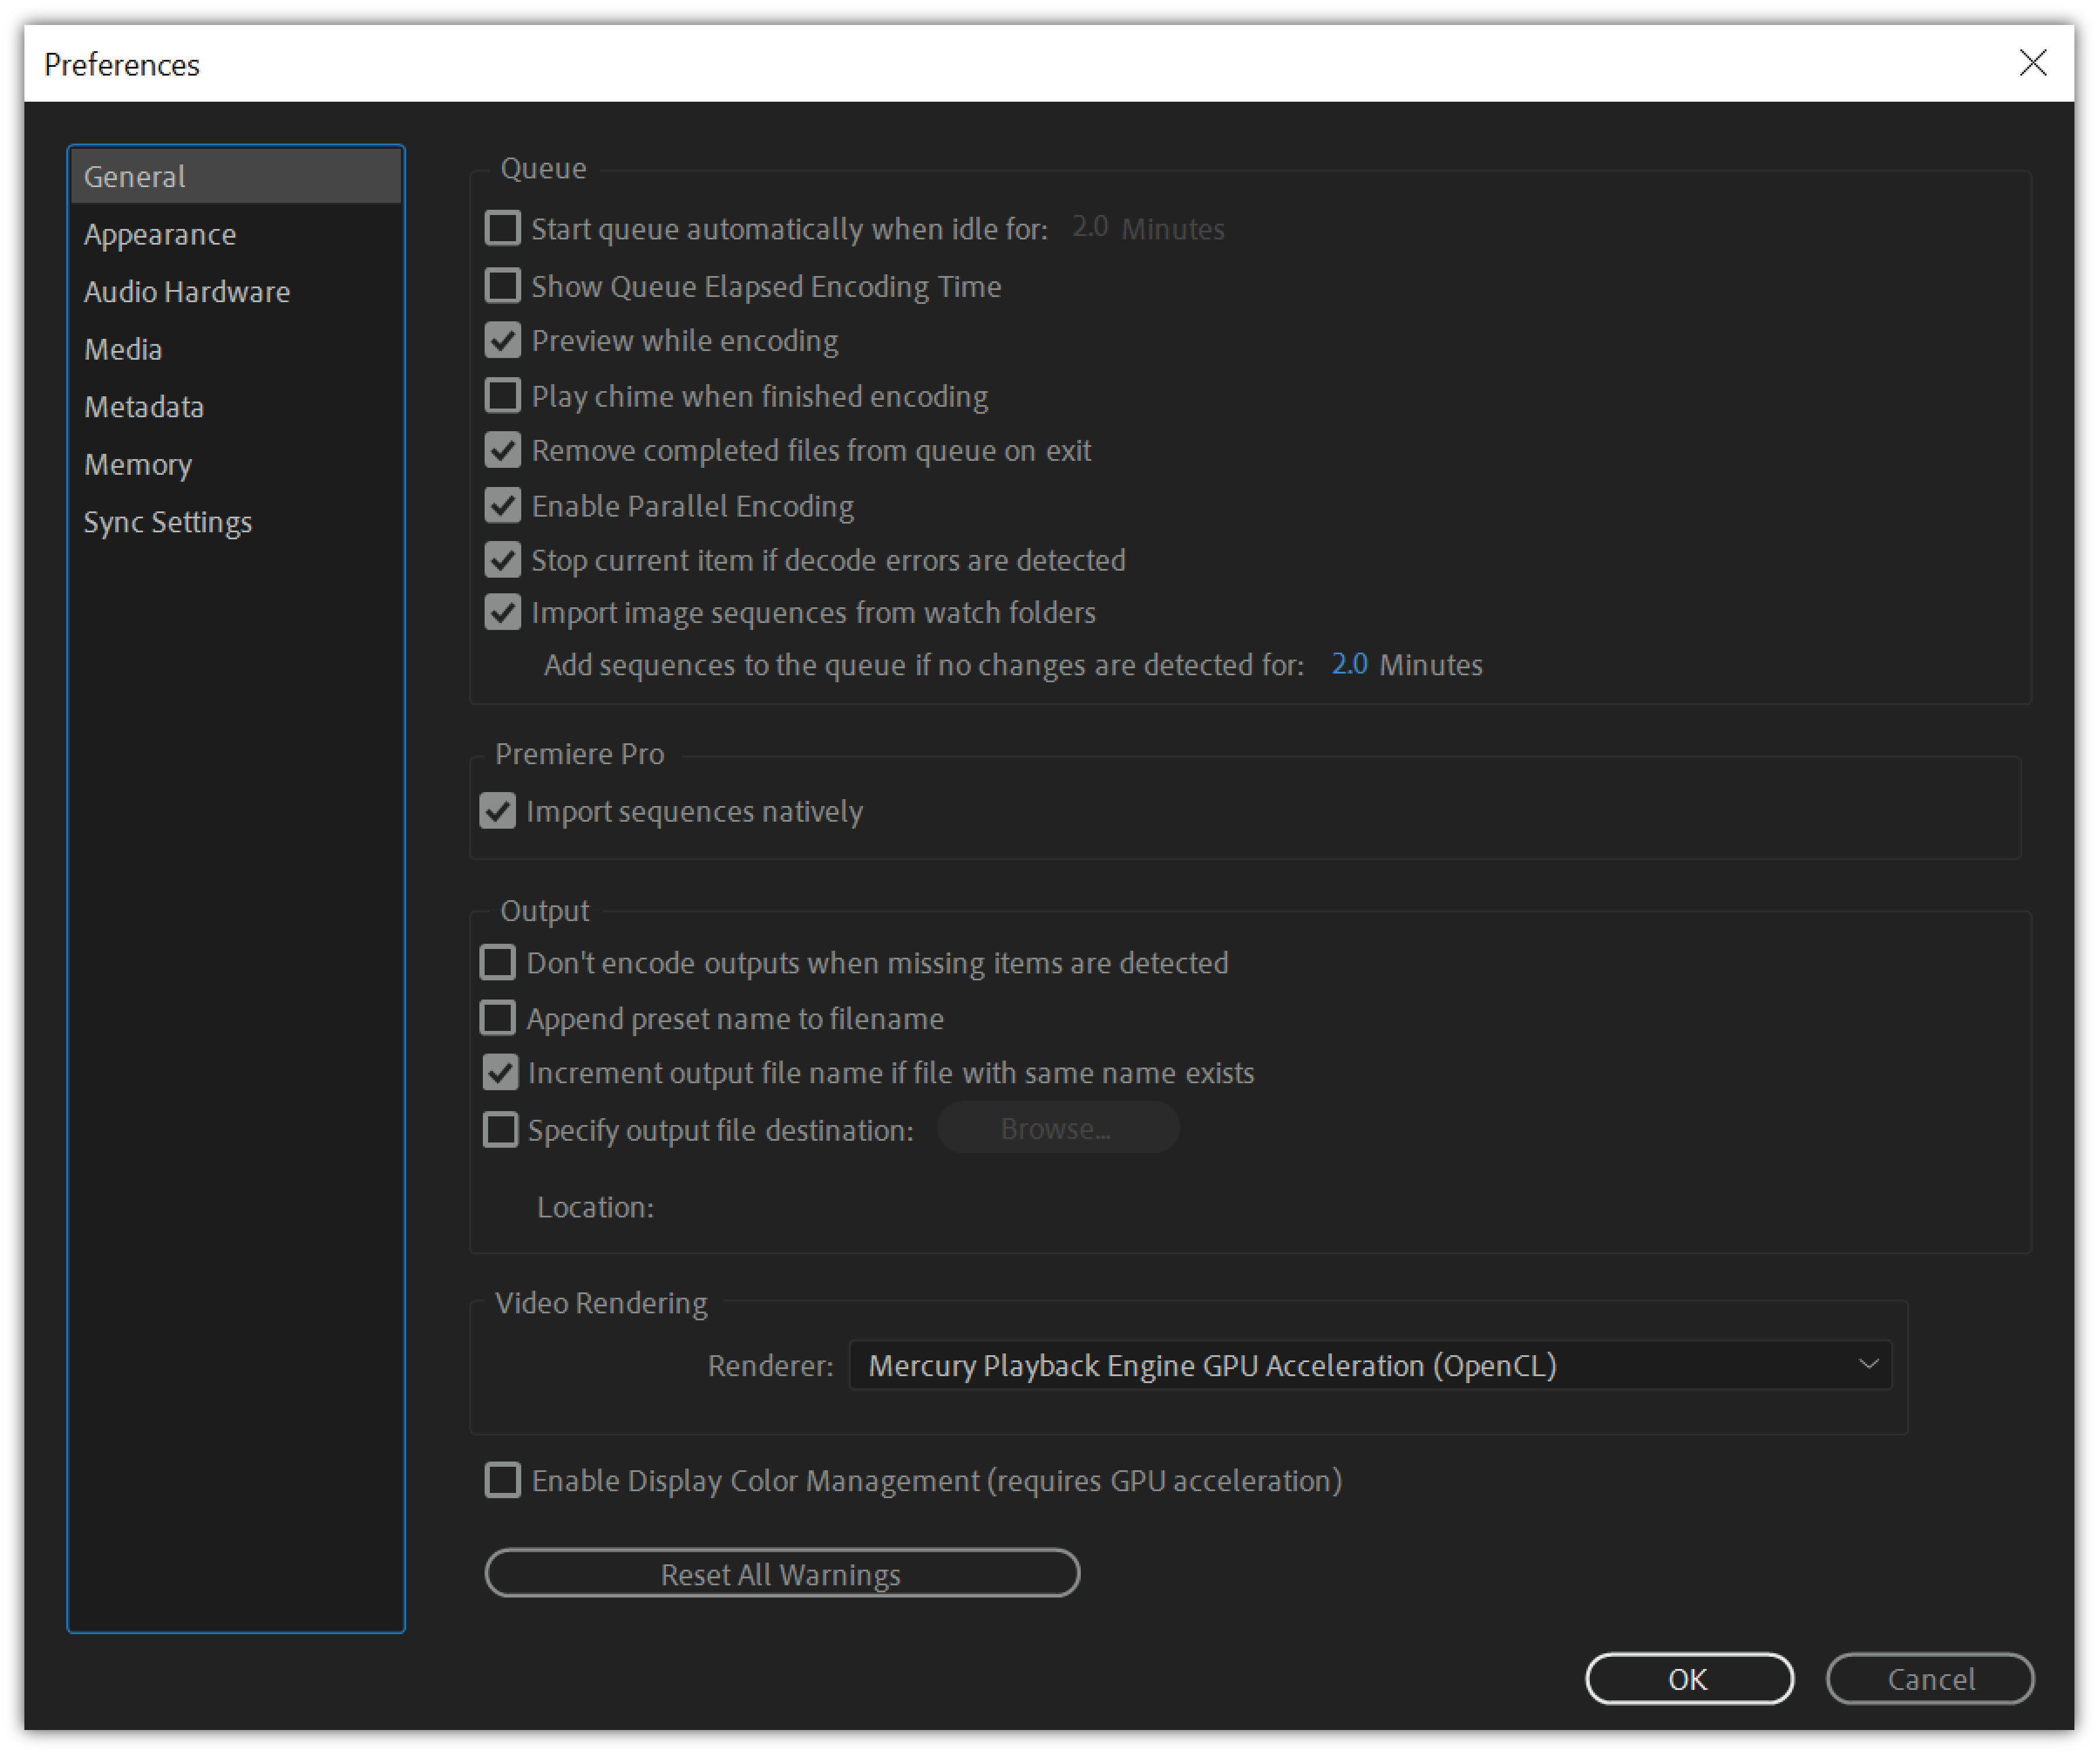Click OK to confirm preferences
This screenshot has width=2100, height=1755.
pos(1689,1679)
